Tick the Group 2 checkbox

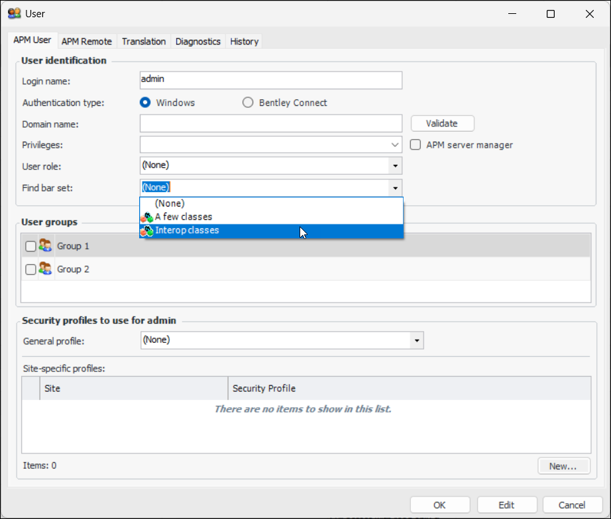coord(30,269)
